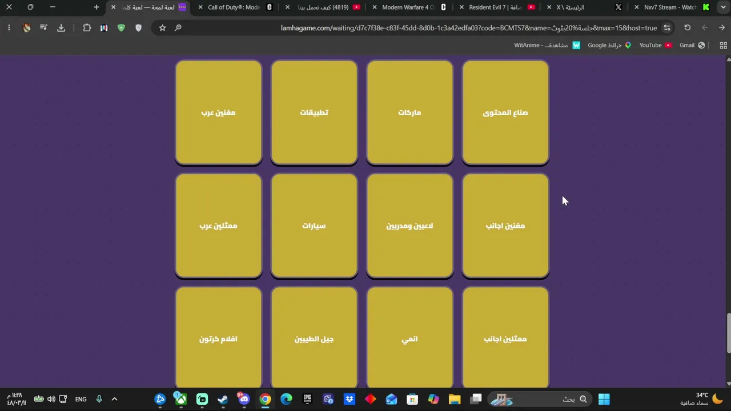Select the ممثلين عرب category card
The width and height of the screenshot is (731, 411).
(219, 225)
